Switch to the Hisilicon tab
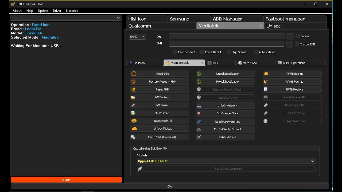The width and height of the screenshot is (342, 192). point(147,19)
